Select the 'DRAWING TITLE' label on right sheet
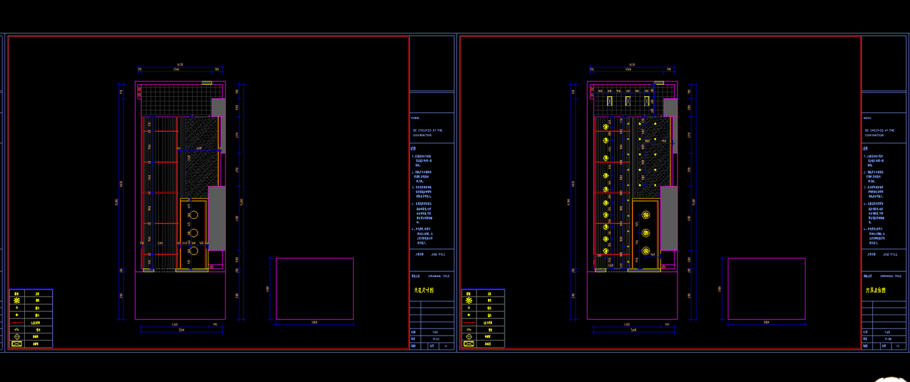Image resolution: width=910 pixels, height=382 pixels. pyautogui.click(x=891, y=276)
